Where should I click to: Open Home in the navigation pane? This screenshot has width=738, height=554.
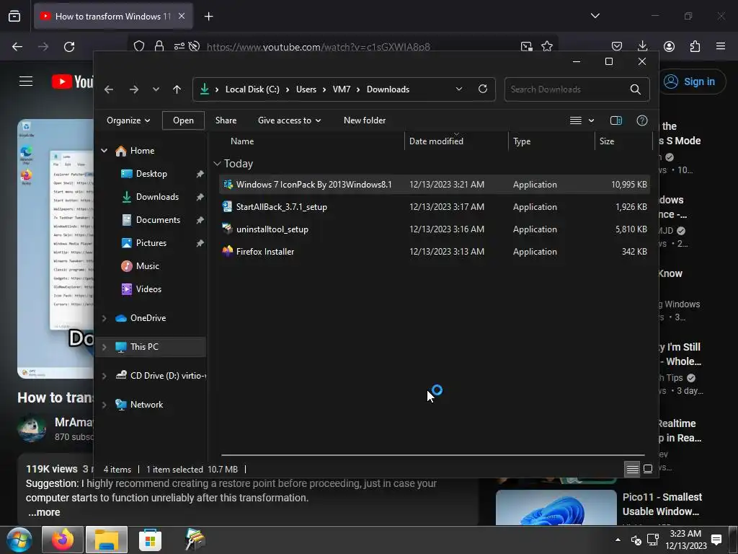tap(142, 151)
